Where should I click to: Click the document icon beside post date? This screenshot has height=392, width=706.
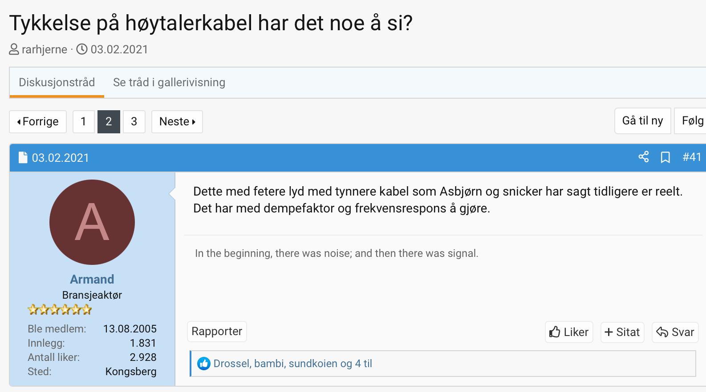tap(23, 158)
